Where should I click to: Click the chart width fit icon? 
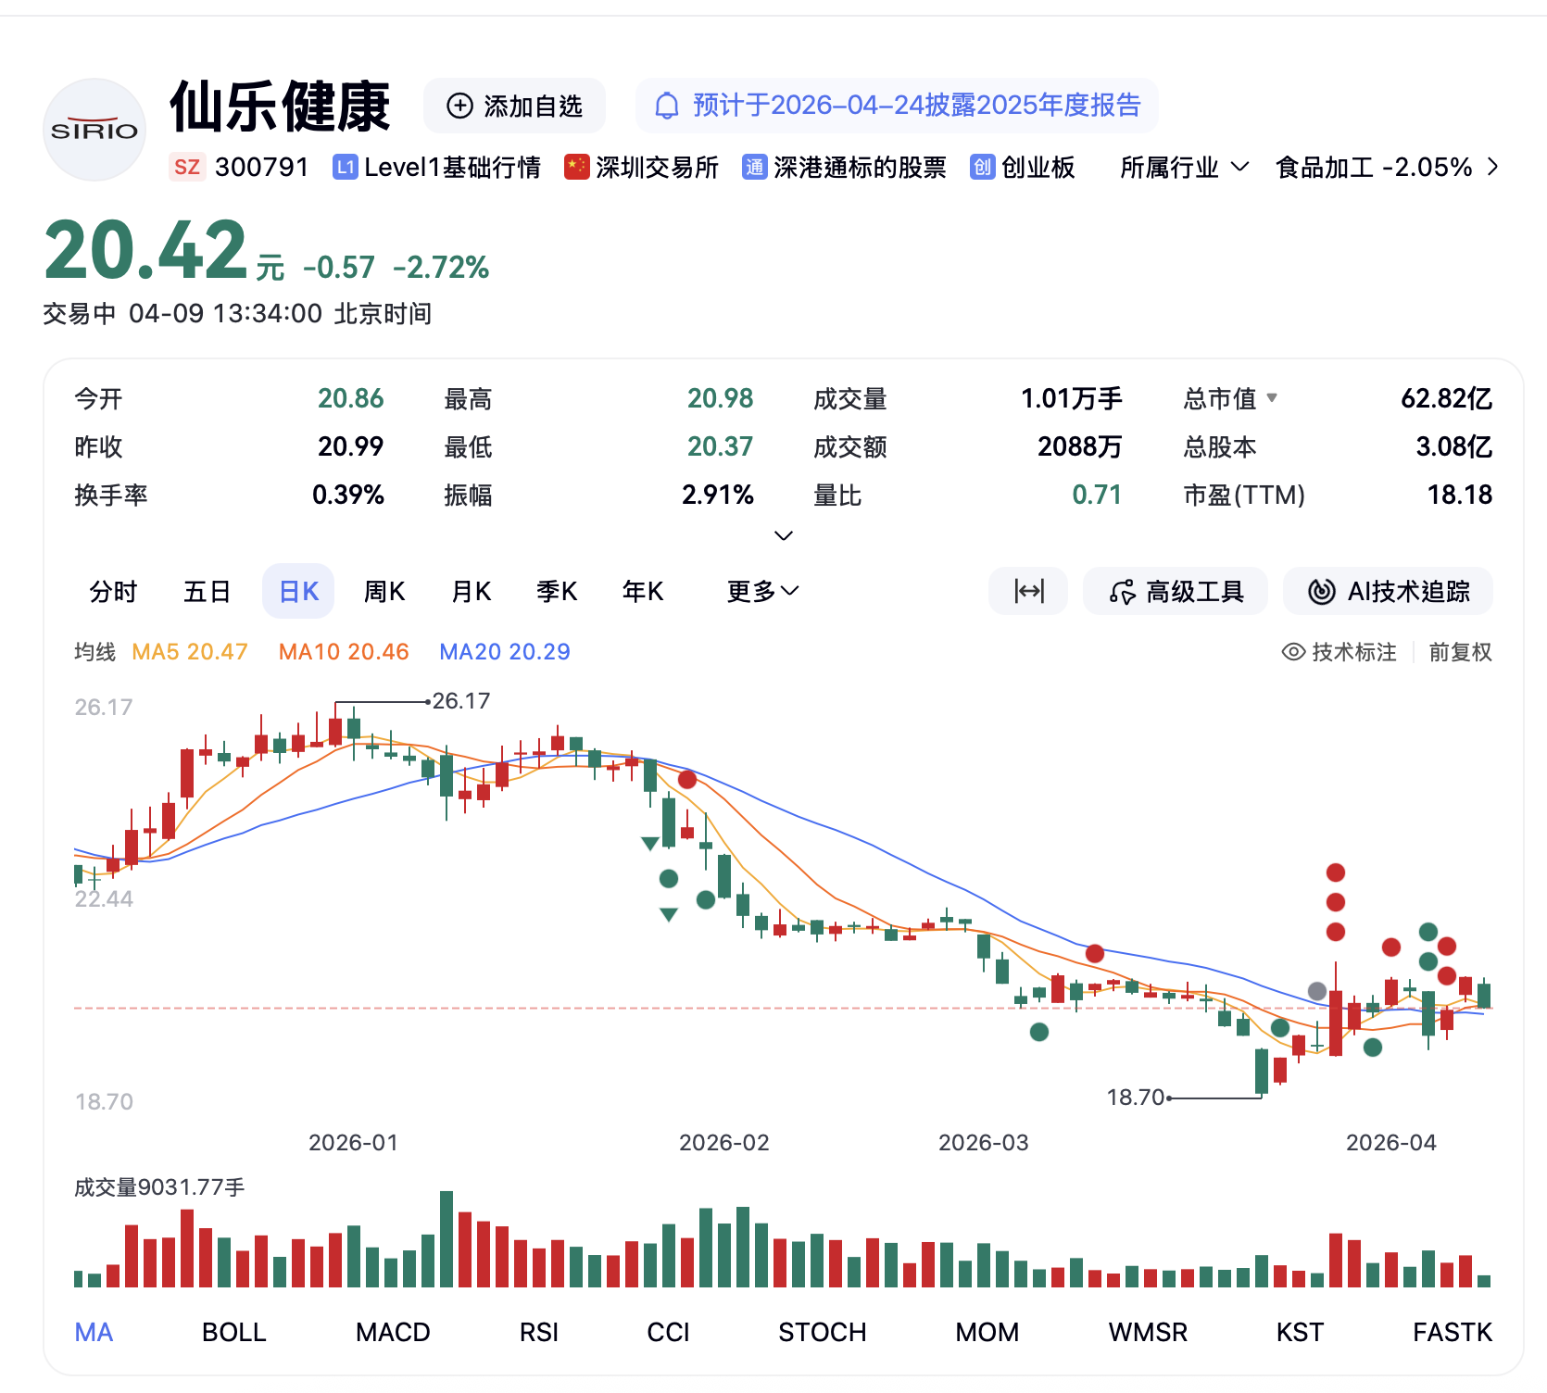pyautogui.click(x=1028, y=591)
